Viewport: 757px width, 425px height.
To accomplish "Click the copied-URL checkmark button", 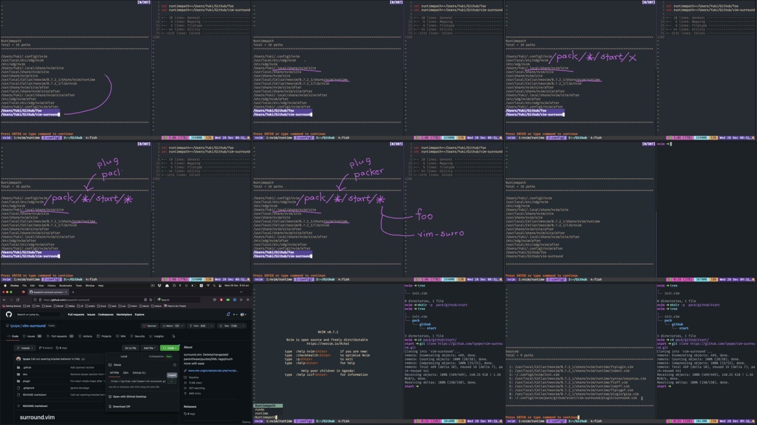I will click(x=172, y=381).
